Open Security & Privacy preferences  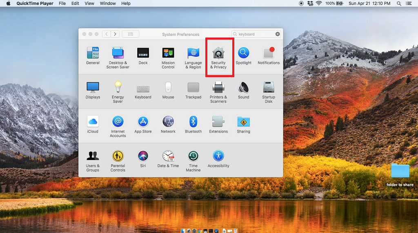pyautogui.click(x=218, y=58)
